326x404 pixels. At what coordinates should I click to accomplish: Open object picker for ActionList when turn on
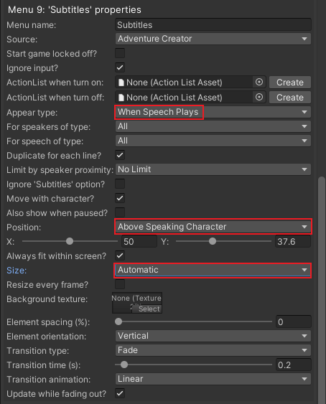click(259, 83)
